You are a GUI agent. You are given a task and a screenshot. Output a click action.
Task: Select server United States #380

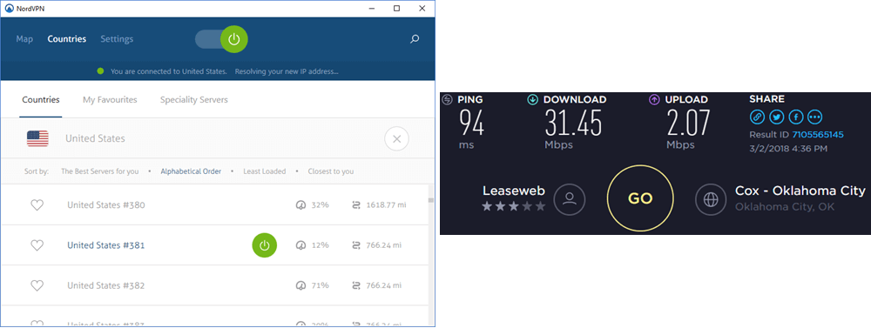pyautogui.click(x=106, y=205)
